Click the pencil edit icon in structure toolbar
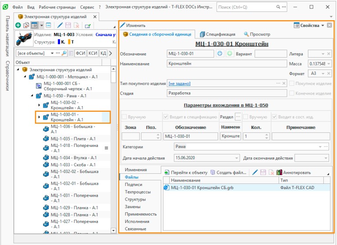Viewport: 337px width, 245px height. point(60,26)
